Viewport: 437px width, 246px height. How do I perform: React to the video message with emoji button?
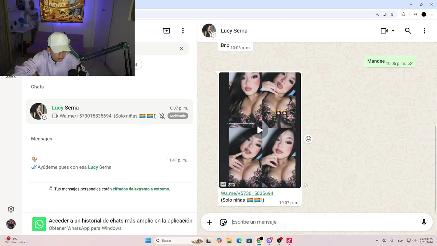tap(308, 139)
